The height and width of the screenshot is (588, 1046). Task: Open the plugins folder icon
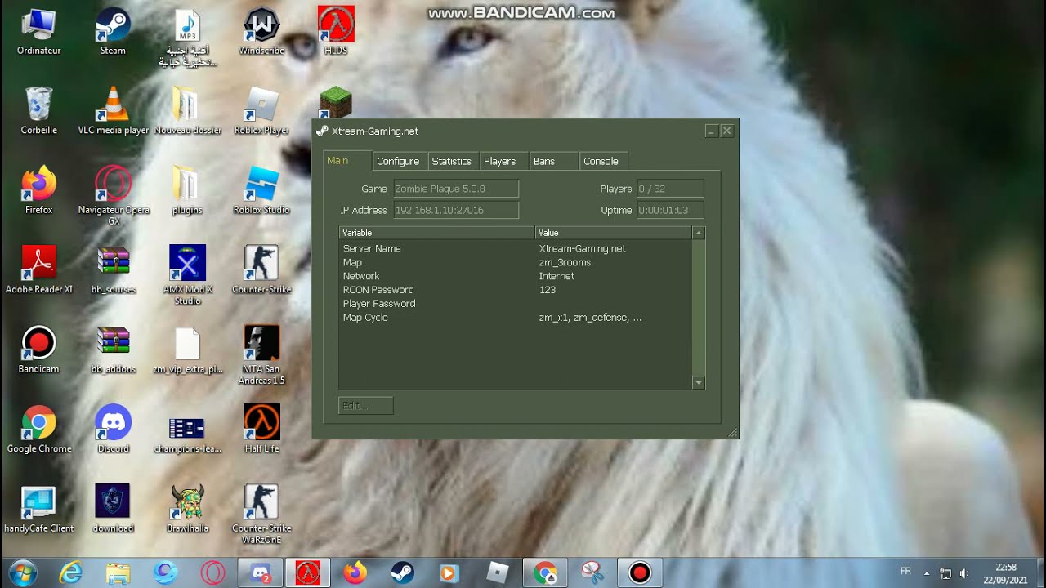[187, 190]
